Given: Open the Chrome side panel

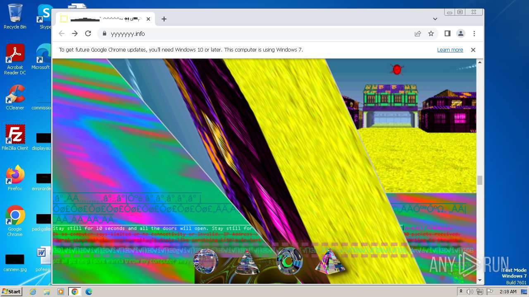Looking at the screenshot, I should (447, 33).
